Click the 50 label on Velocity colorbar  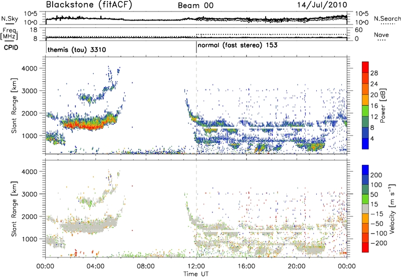pyautogui.click(x=374, y=194)
